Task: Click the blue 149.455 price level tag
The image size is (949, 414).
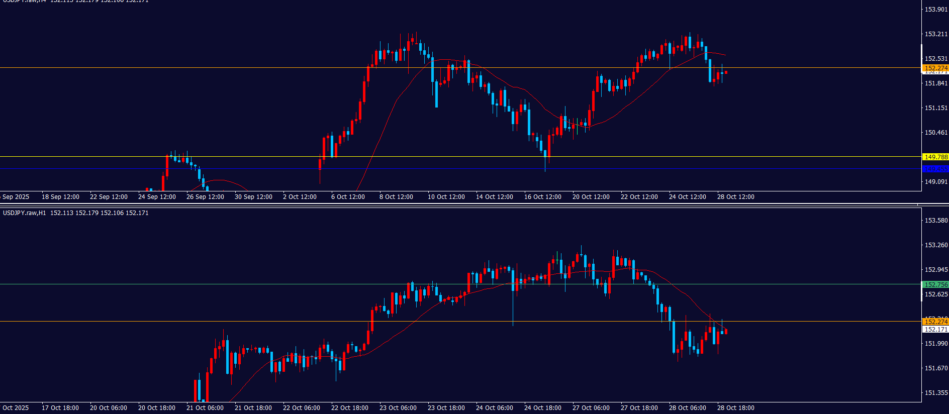Action: point(935,169)
